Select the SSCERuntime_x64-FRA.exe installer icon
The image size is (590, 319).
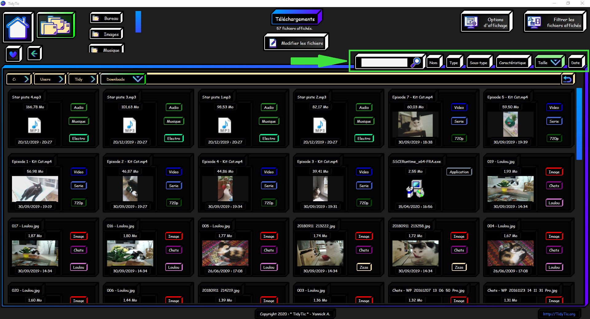click(415, 189)
